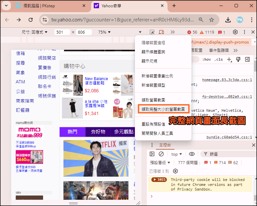Expand more DevTools tabs chevron
This screenshot has height=206, width=257.
pyautogui.click(x=172, y=32)
